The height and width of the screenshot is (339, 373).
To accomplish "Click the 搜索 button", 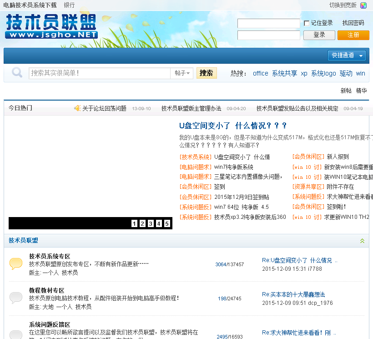I will (x=207, y=73).
